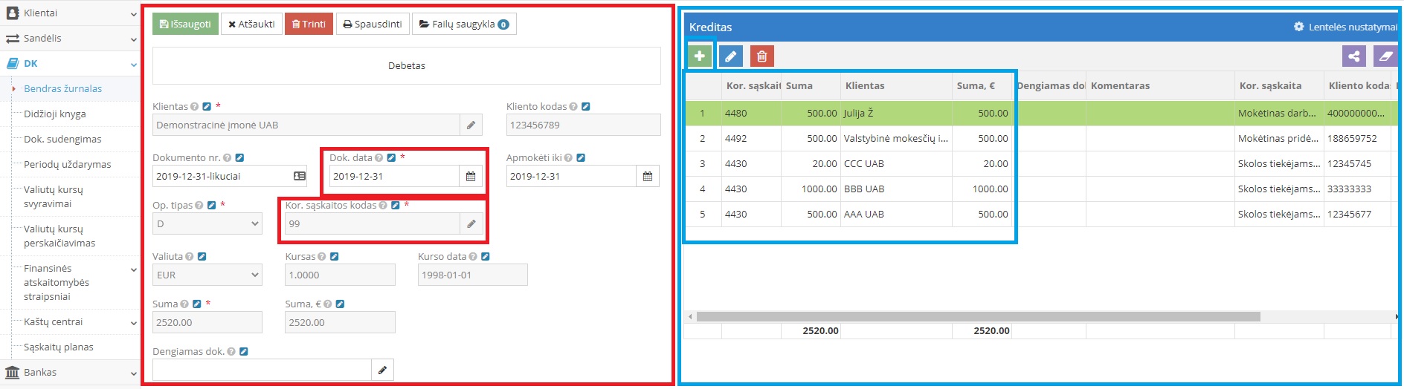Image resolution: width=1404 pixels, height=389 pixels.
Task: Click the red trash delete row icon
Action: [x=761, y=56]
